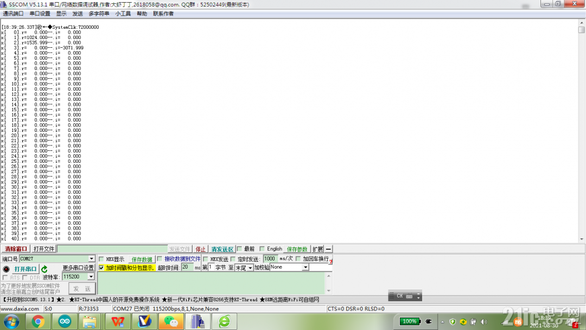Click the green refresh ports arrow icon
The width and height of the screenshot is (586, 330).
tap(44, 269)
